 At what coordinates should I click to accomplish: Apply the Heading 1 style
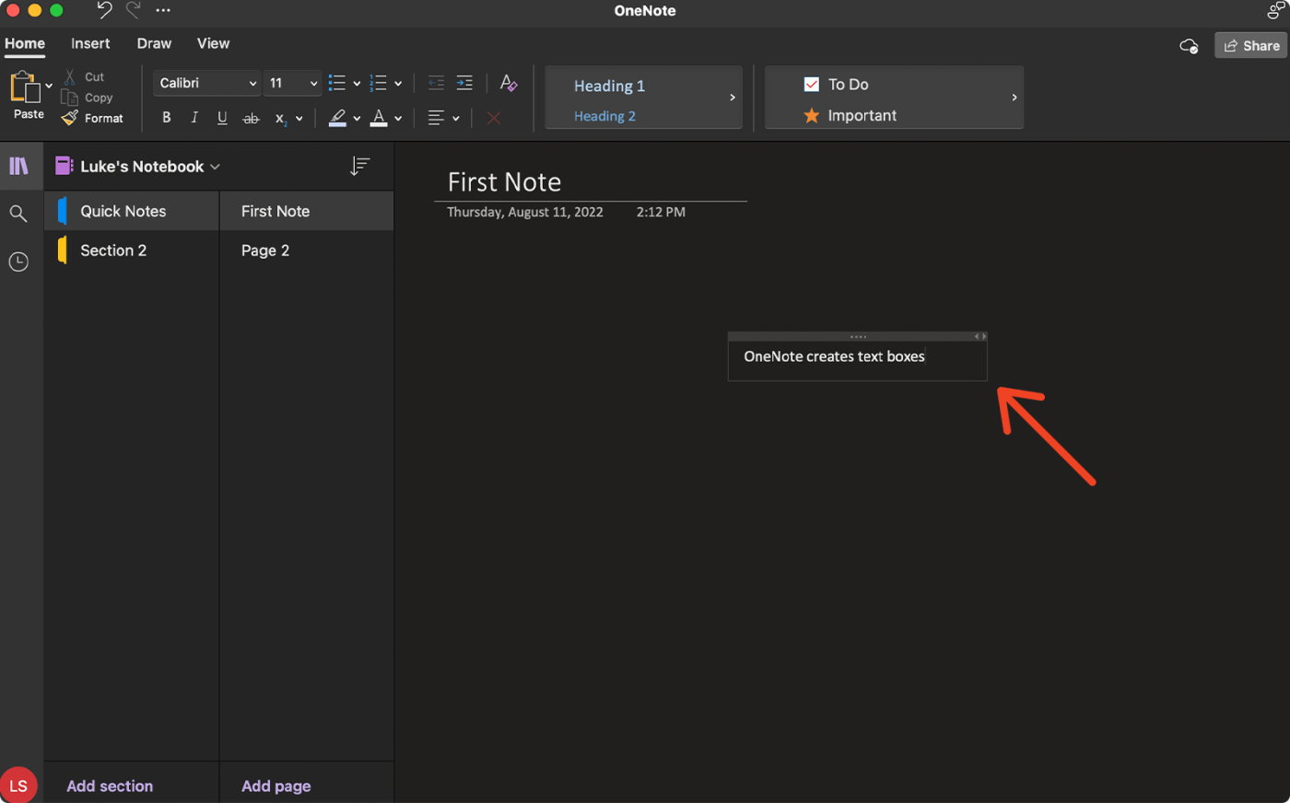click(609, 86)
